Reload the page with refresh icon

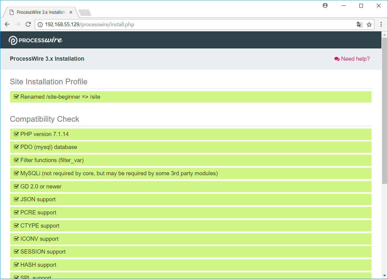coord(28,24)
